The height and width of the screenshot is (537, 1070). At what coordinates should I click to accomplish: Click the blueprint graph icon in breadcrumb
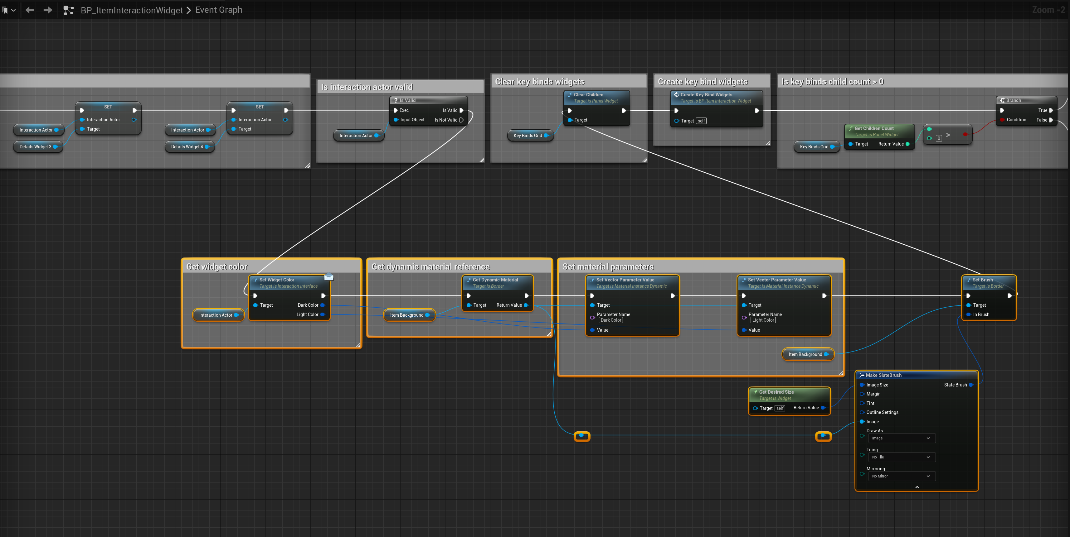click(68, 10)
